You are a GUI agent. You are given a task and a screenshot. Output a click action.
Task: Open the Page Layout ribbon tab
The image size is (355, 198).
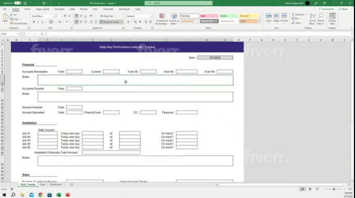click(x=42, y=9)
